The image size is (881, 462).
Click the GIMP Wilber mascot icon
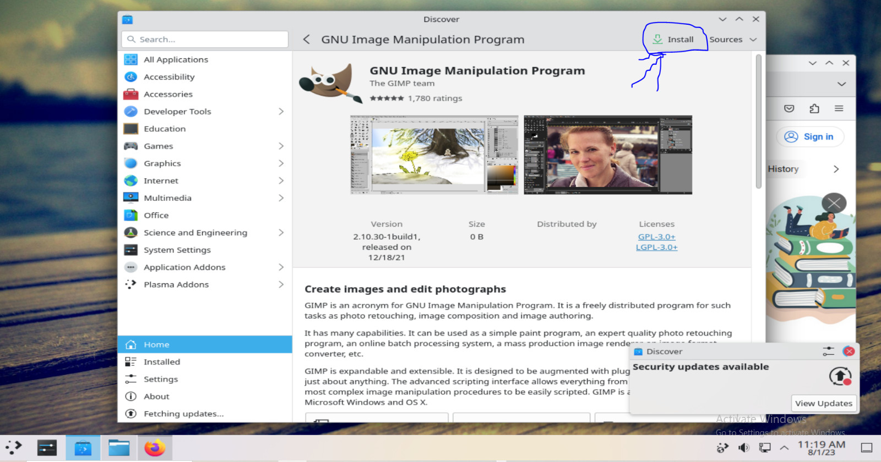pyautogui.click(x=330, y=83)
